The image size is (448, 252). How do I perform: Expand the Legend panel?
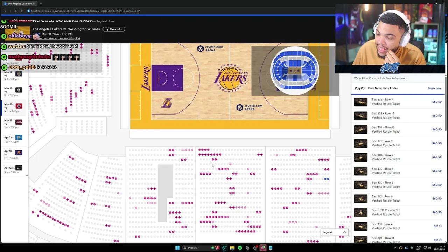pos(334,232)
